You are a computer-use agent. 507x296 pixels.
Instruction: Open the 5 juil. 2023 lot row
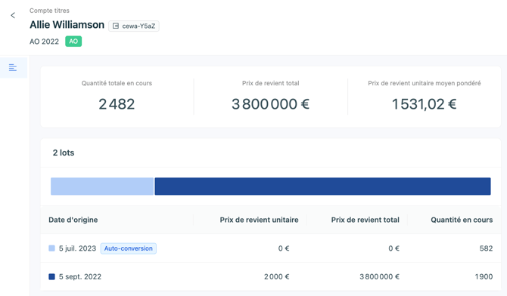271,248
